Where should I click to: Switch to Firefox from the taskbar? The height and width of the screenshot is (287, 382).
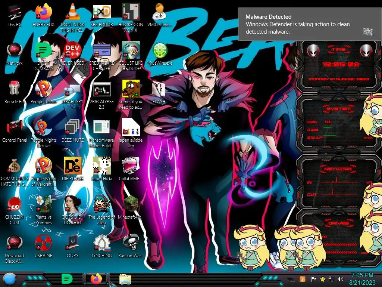pyautogui.click(x=96, y=279)
